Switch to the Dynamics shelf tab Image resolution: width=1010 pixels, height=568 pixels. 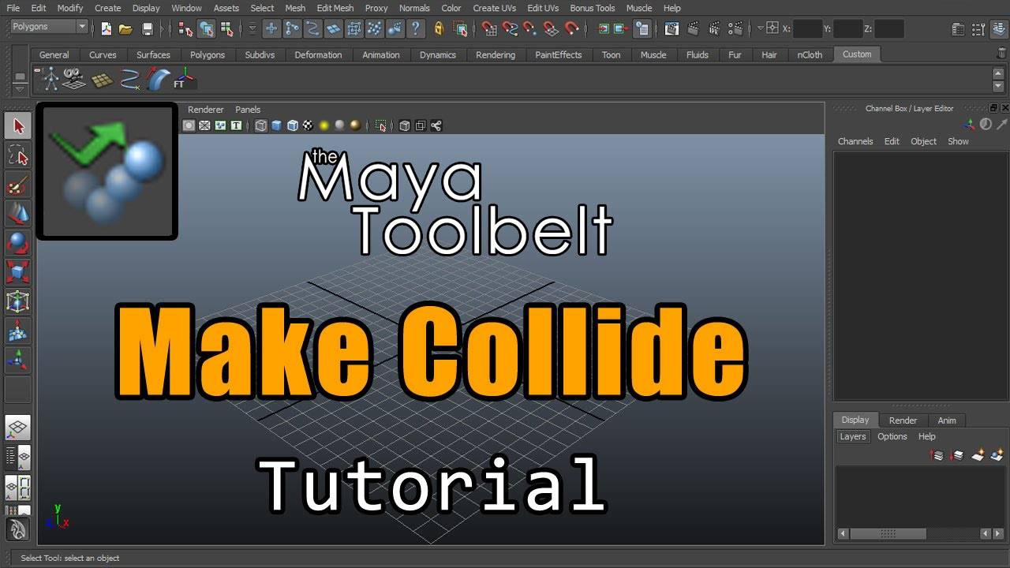[x=438, y=54]
